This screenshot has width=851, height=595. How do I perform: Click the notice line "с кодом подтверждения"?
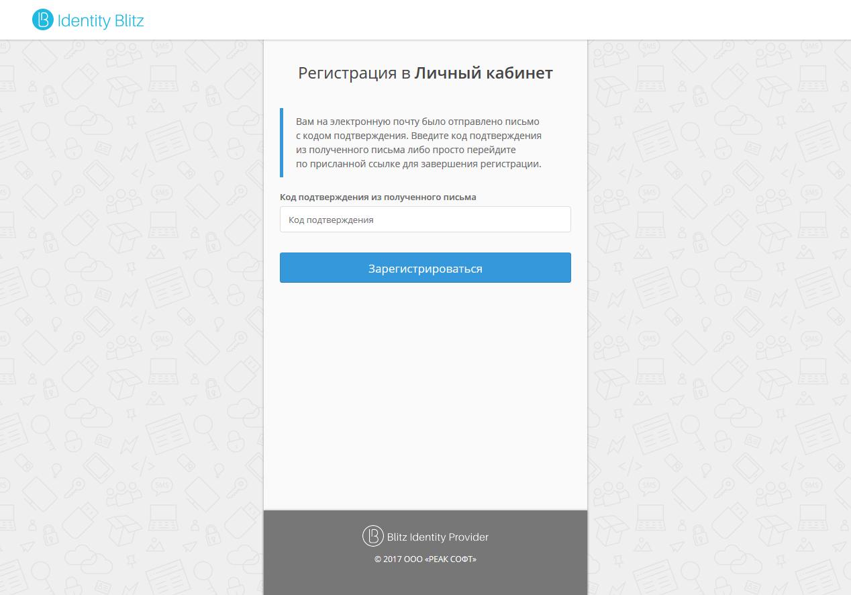419,136
